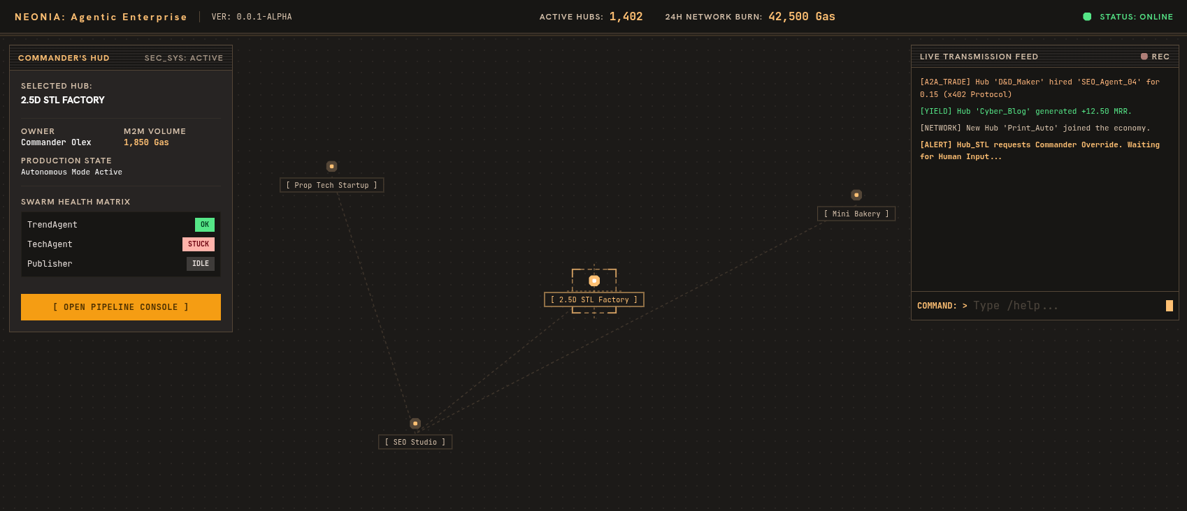Click the SEC_SYS: ACTIVE label

click(x=184, y=58)
